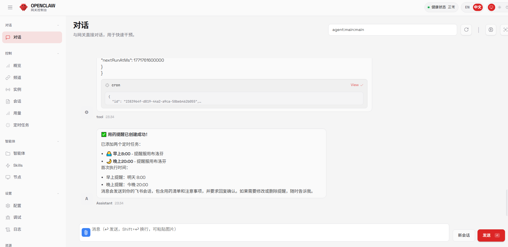Image resolution: width=508 pixels, height=247 pixels.
Task: Click the brain thinking icon
Action: (x=491, y=30)
